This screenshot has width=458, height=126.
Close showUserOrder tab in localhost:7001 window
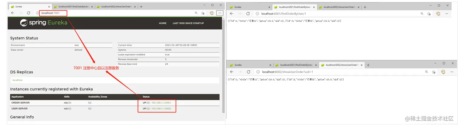(x=135, y=6)
